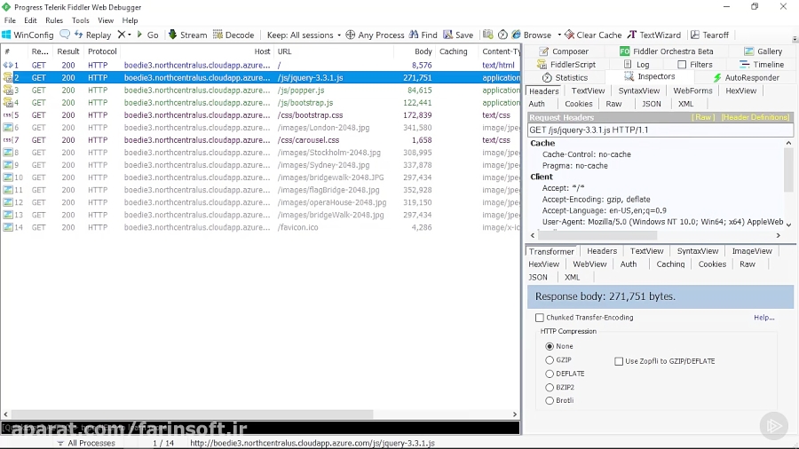Open the Gallery tab
The image size is (799, 449).
[763, 51]
